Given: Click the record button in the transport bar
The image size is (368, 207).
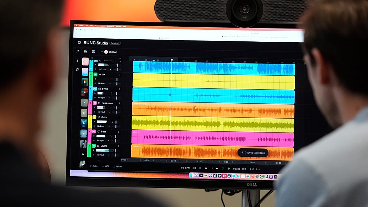Looking at the screenshot, I should (x=200, y=168).
